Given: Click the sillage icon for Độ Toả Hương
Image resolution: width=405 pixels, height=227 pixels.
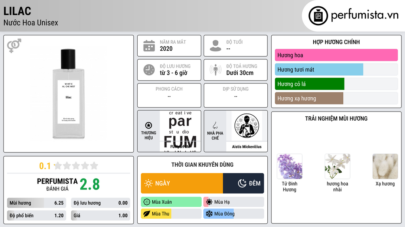Looking at the screenshot, I should [216, 70].
